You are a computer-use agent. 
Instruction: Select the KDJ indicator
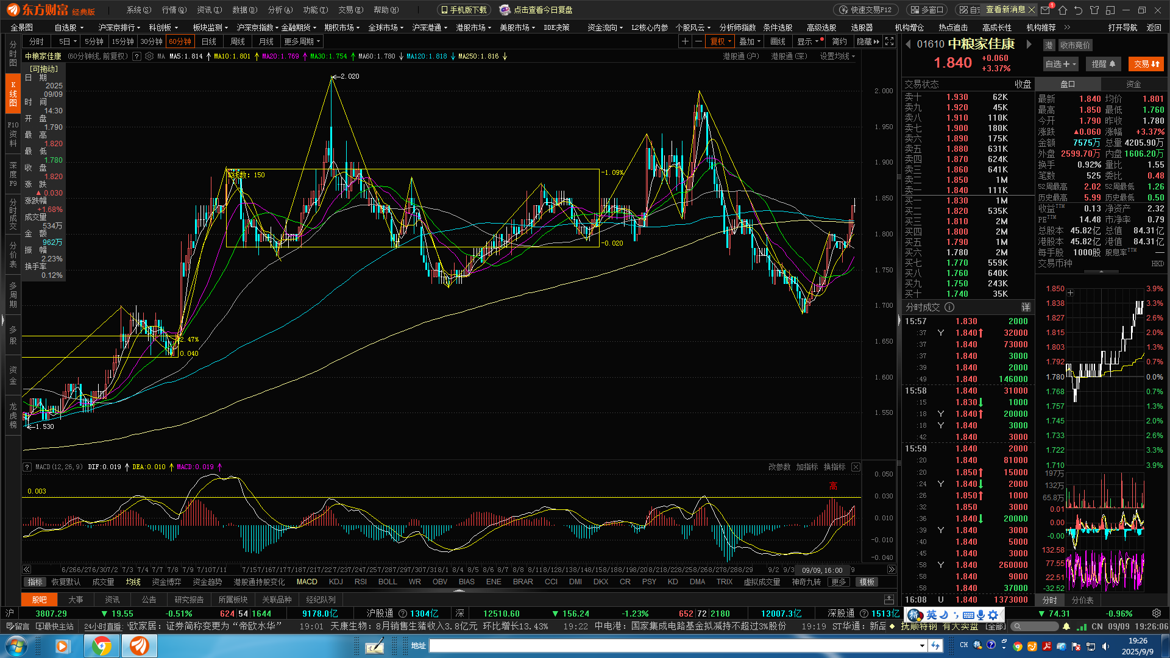tap(336, 582)
